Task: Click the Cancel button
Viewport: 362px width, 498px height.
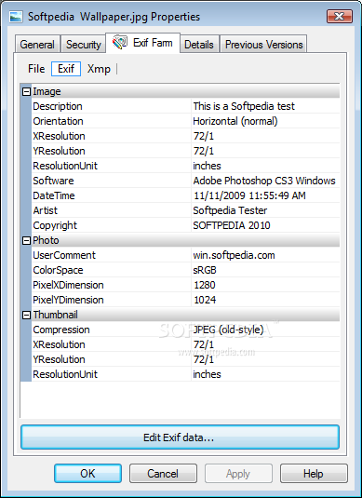Action: (x=163, y=474)
